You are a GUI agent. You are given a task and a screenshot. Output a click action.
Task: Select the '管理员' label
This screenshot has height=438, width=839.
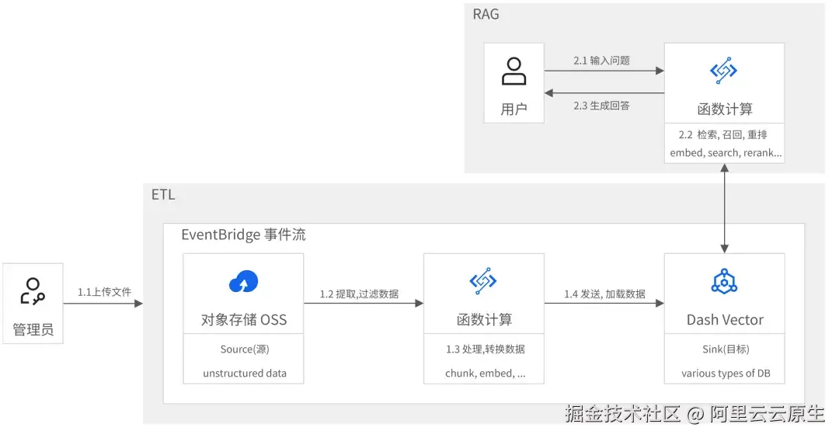[x=33, y=329]
